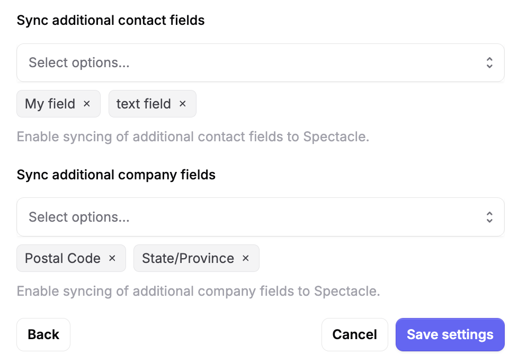The image size is (518, 364).
Task: Click the contact fields syncing help text
Action: coord(193,137)
